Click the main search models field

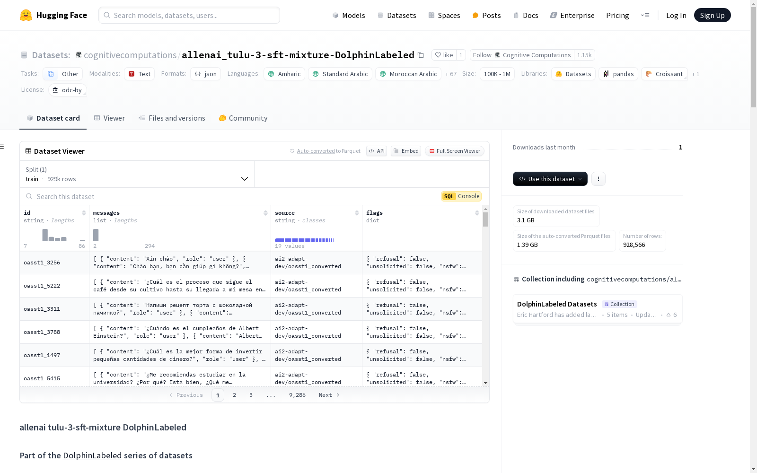[x=189, y=15]
